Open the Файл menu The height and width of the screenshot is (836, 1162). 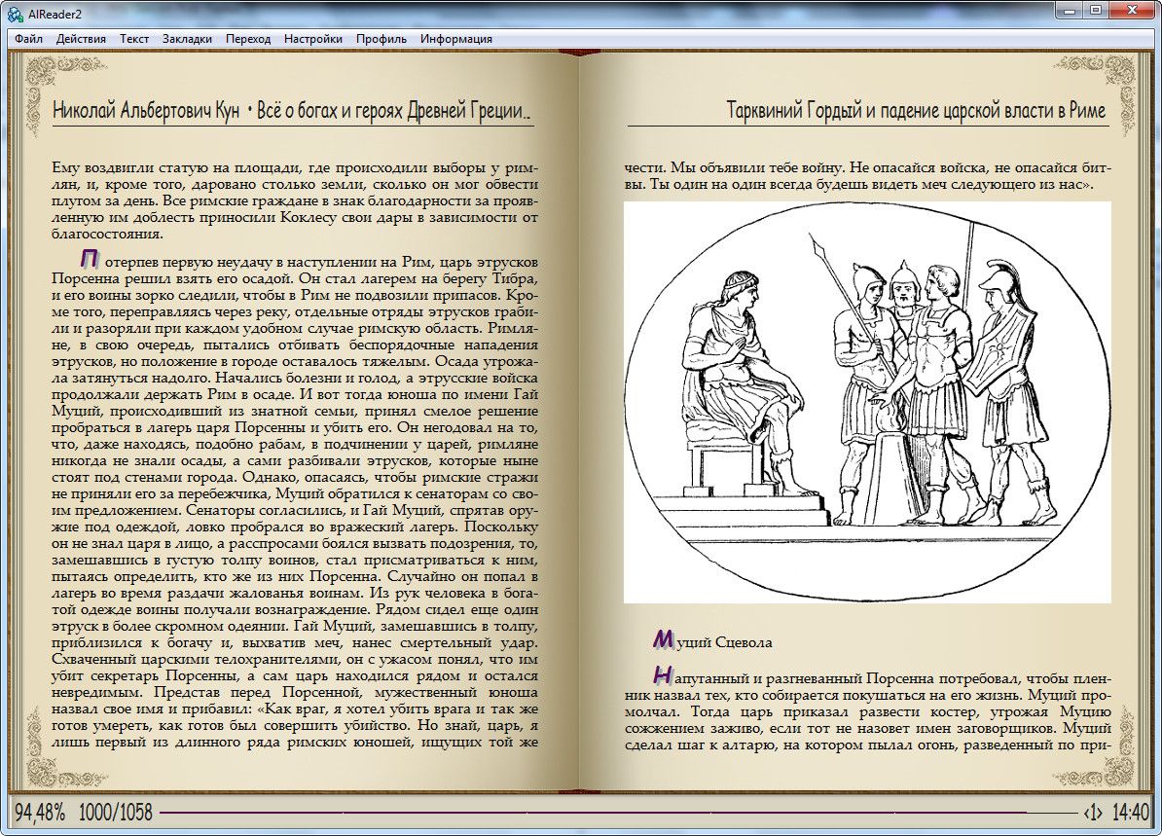tap(28, 39)
